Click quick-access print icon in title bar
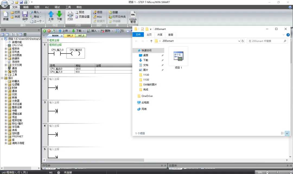This screenshot has width=293, height=174. click(26, 2)
